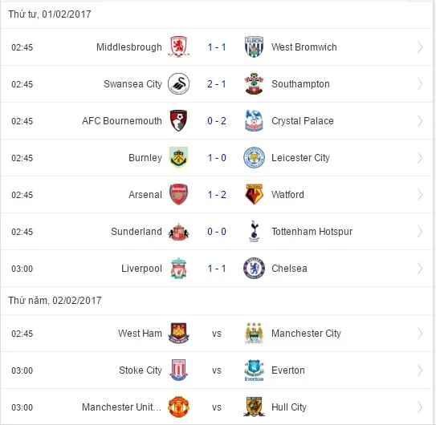Viewport: 436px width, 425px height.
Task: Click the AFC Bournemouth team name
Action: [122, 121]
